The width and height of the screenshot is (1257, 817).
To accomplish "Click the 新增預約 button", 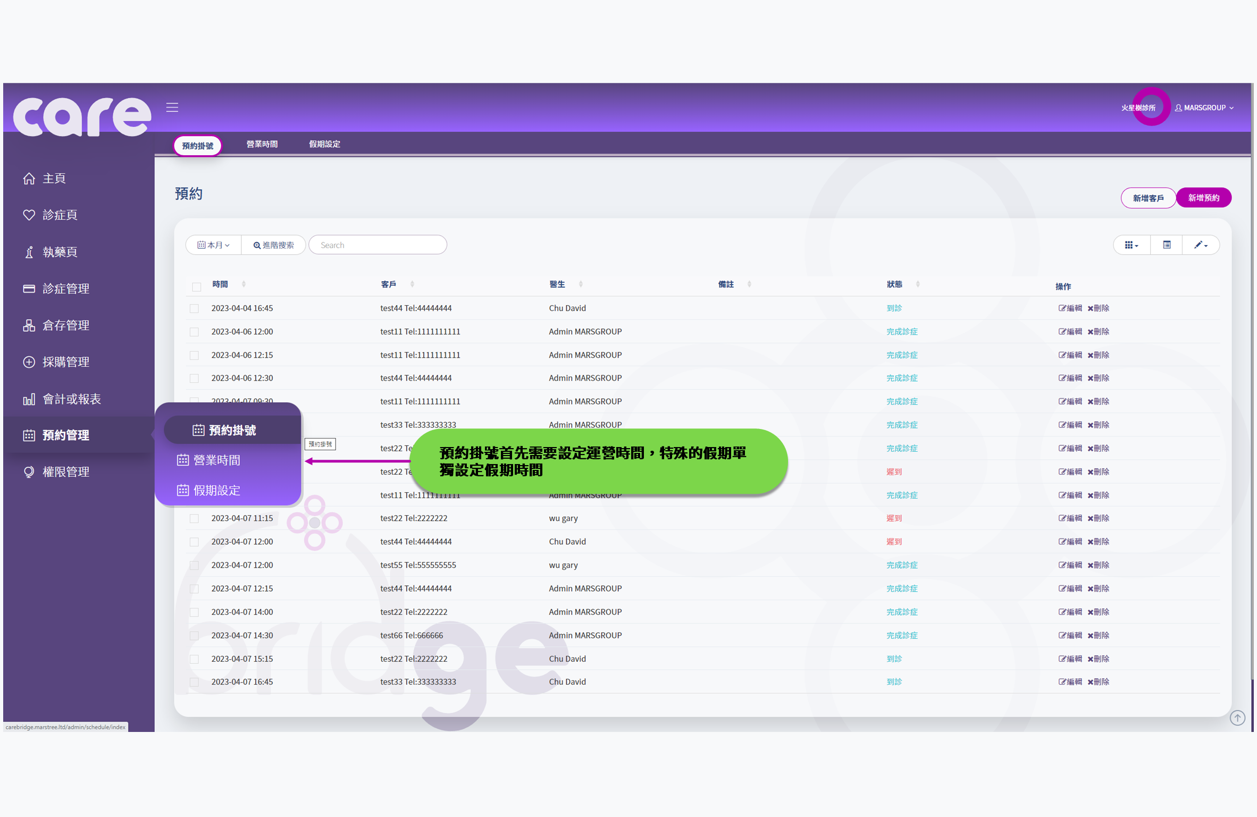I will point(1203,197).
